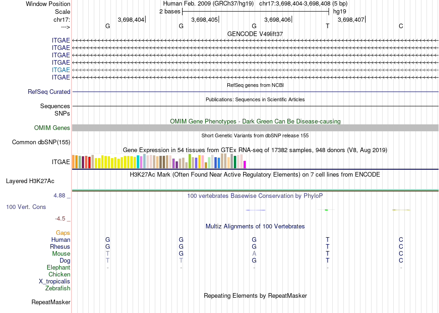
Task: Click the Layered H3K27Ac track label
Action: 30,181
